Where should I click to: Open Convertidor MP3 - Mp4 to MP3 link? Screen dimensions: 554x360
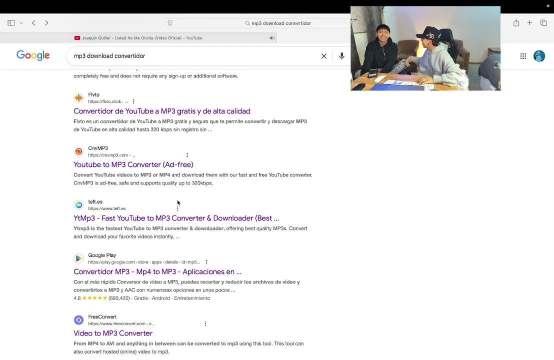(x=157, y=271)
